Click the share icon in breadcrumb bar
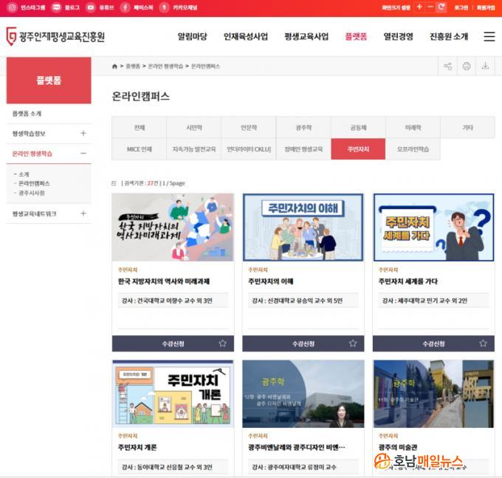Viewport: 502px width, 478px height. click(x=447, y=66)
